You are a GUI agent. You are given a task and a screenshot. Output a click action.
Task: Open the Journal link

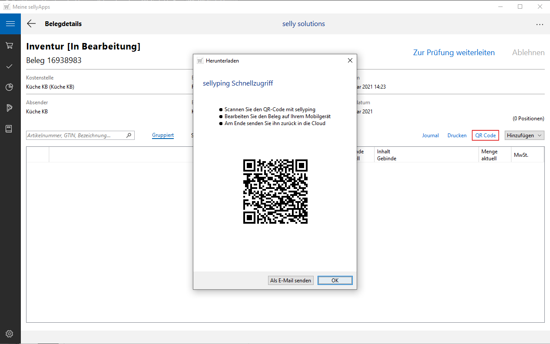tap(430, 136)
